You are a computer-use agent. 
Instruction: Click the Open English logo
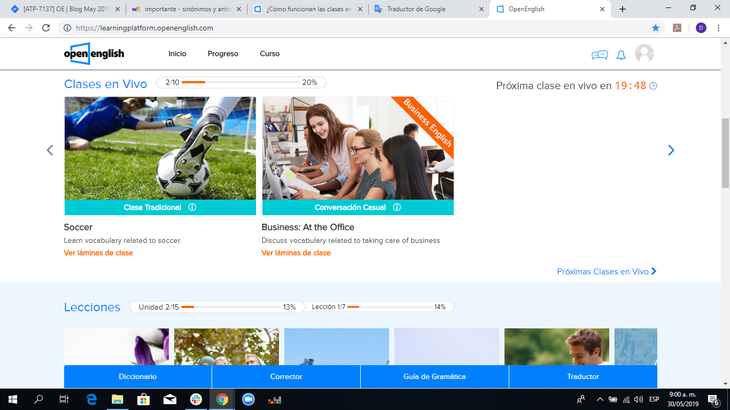click(94, 53)
